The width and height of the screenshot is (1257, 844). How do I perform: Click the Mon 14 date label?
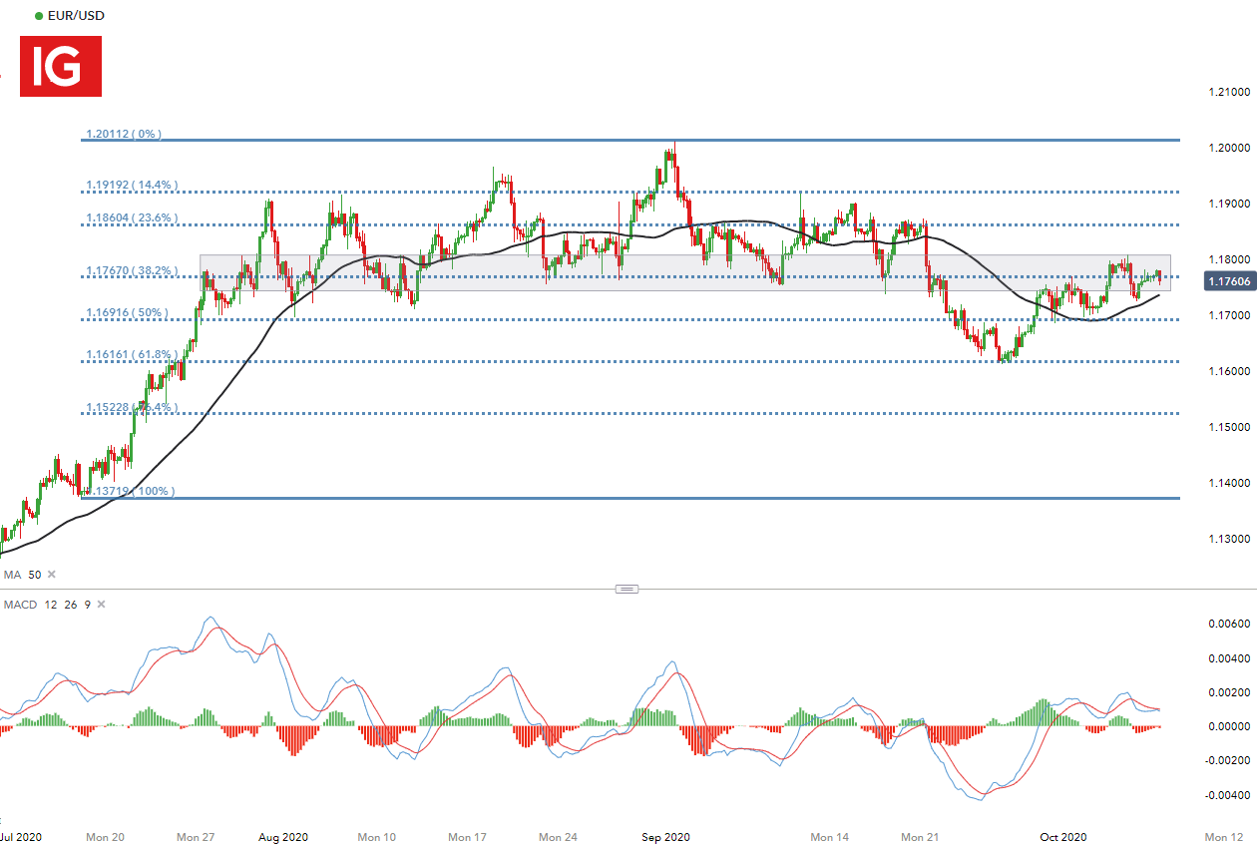point(830,837)
